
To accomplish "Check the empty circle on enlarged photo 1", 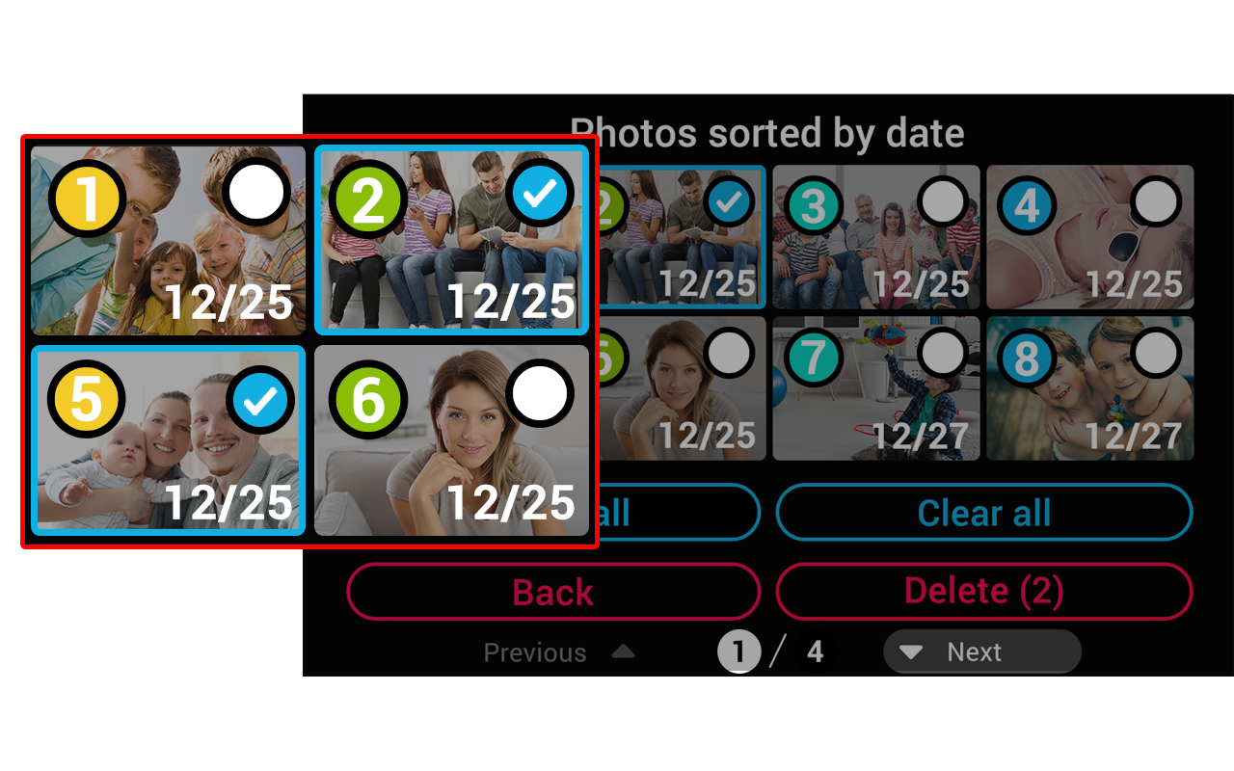I will coord(257,192).
